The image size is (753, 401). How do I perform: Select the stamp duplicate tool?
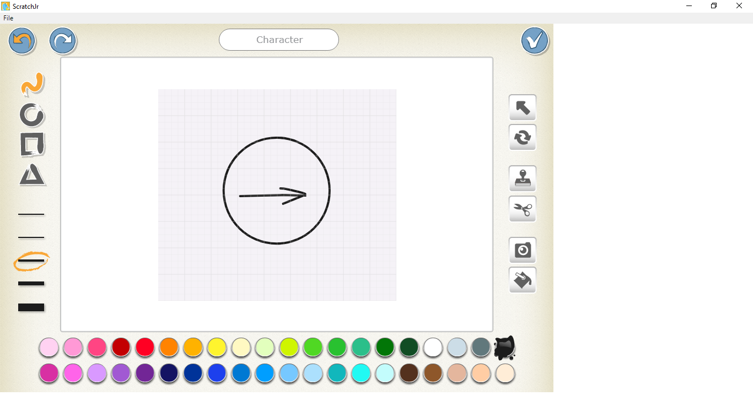click(x=522, y=178)
